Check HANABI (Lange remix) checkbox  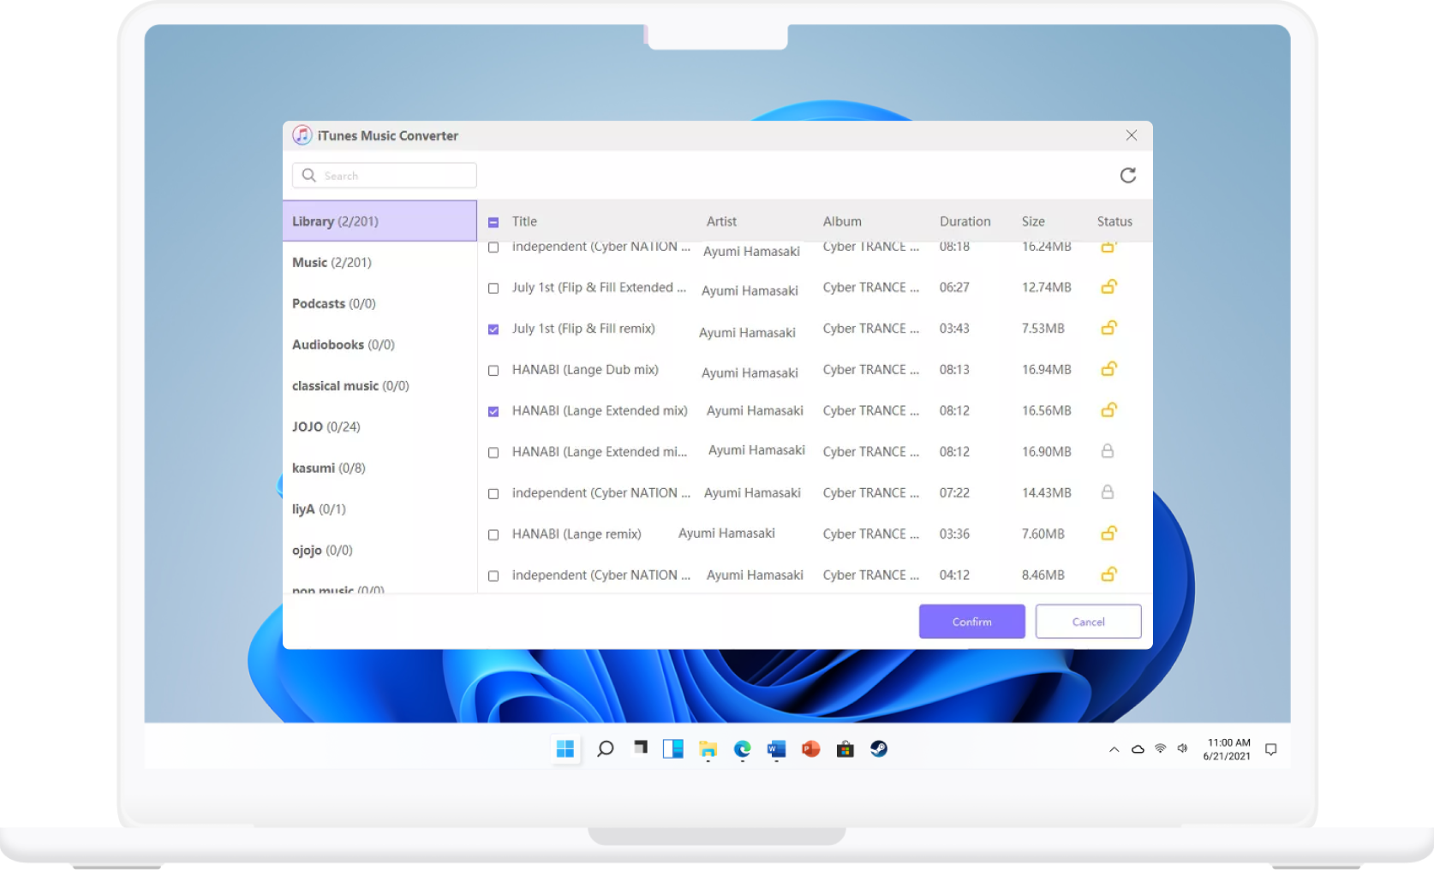(493, 535)
